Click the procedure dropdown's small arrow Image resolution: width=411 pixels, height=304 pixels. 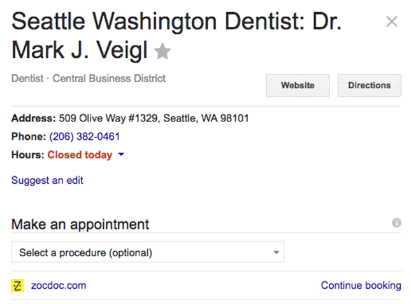276,252
